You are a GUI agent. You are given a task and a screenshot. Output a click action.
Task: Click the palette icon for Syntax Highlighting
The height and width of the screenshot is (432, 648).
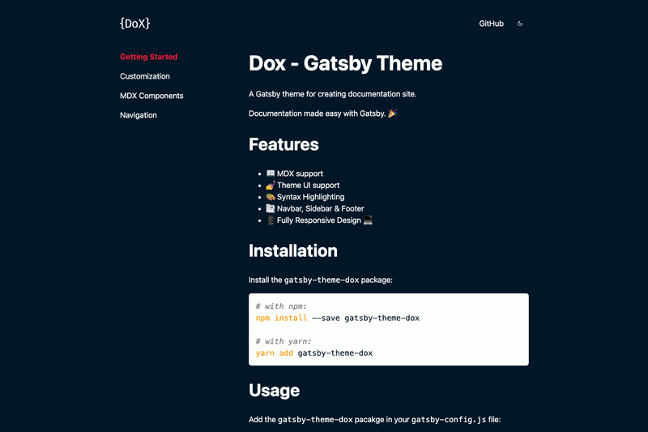(271, 197)
